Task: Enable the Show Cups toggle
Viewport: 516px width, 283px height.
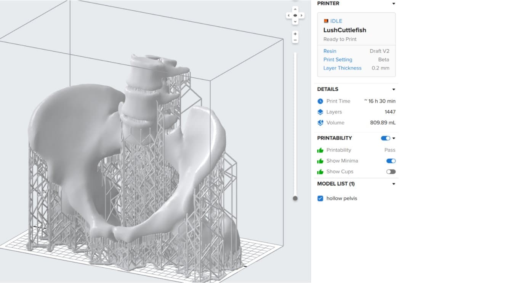Action: pos(391,171)
